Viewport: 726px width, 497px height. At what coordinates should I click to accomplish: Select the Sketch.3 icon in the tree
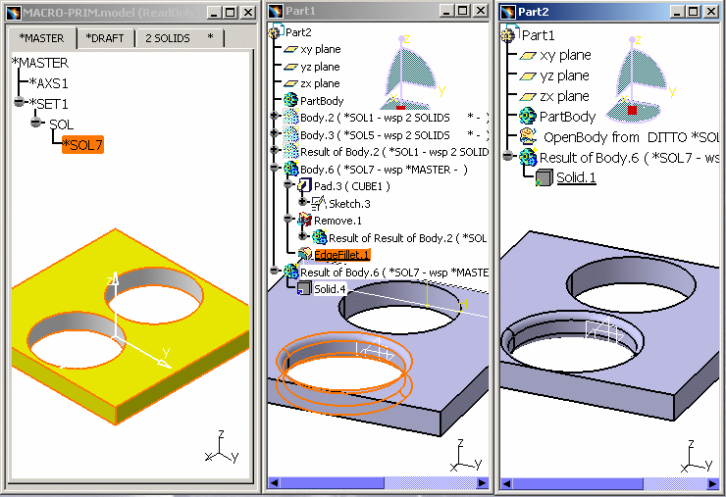[318, 203]
